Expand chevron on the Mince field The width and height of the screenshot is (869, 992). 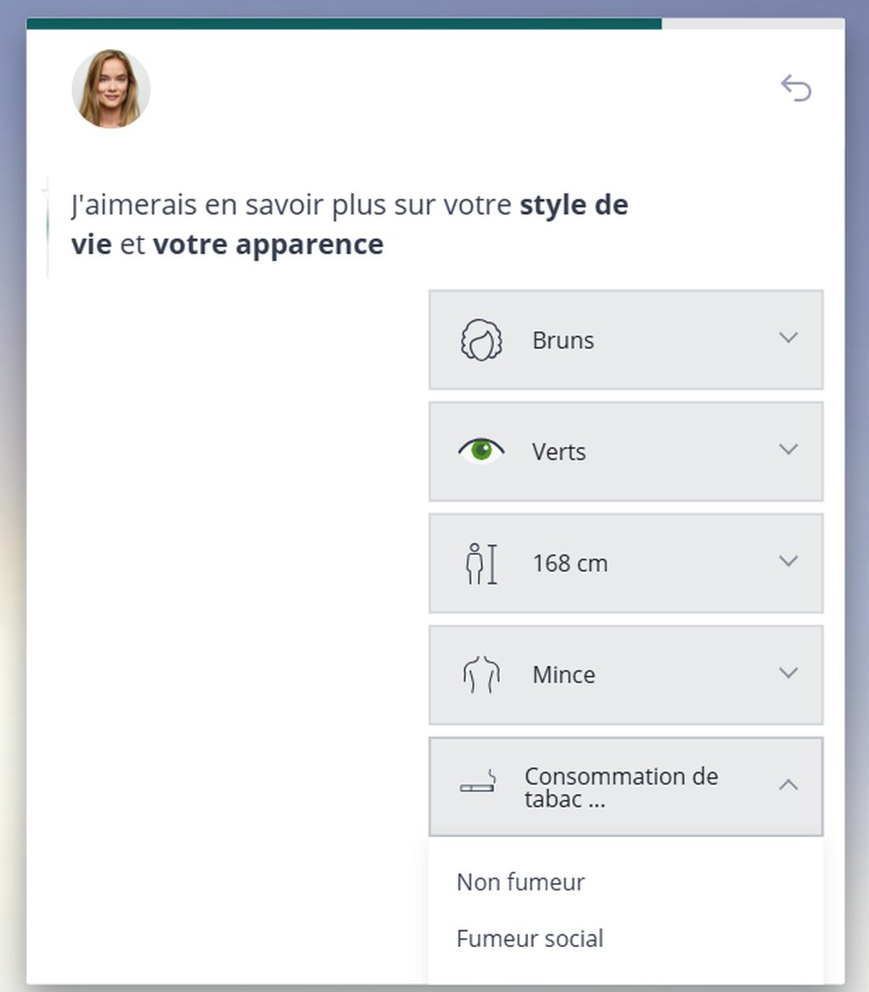[x=788, y=673]
